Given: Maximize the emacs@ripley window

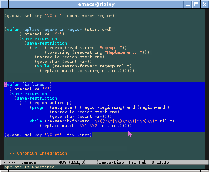Looking at the screenshot, I should coord(196,4).
